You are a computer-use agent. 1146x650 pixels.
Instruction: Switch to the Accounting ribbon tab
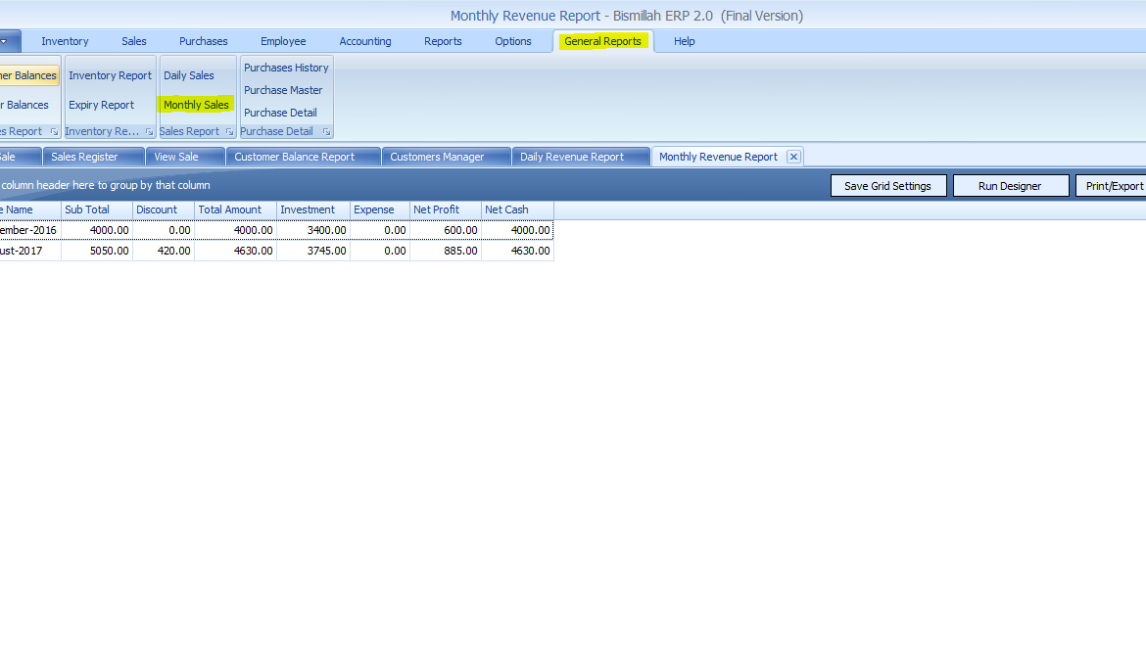364,41
